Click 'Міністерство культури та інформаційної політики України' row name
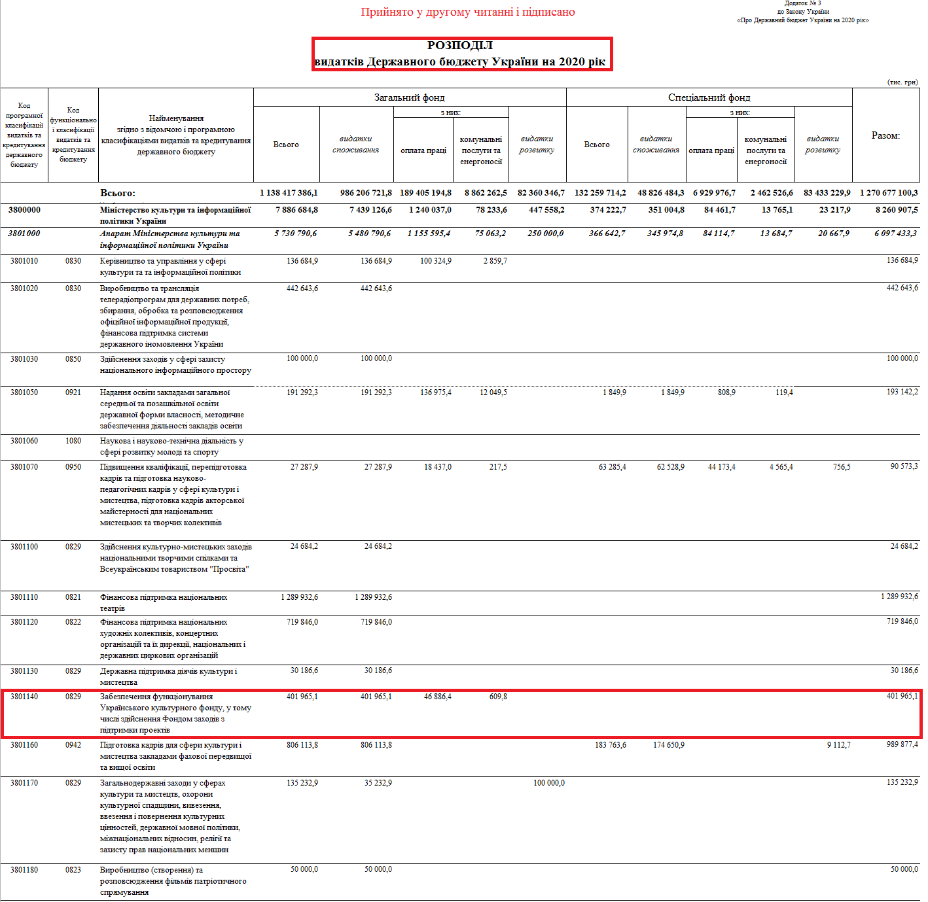 (175, 216)
